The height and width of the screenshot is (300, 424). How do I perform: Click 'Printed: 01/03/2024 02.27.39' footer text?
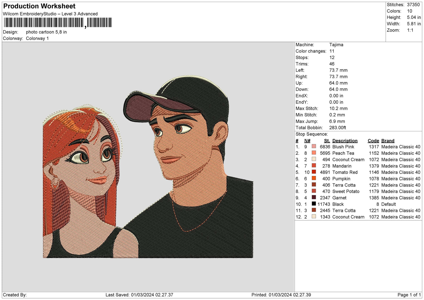281,295
